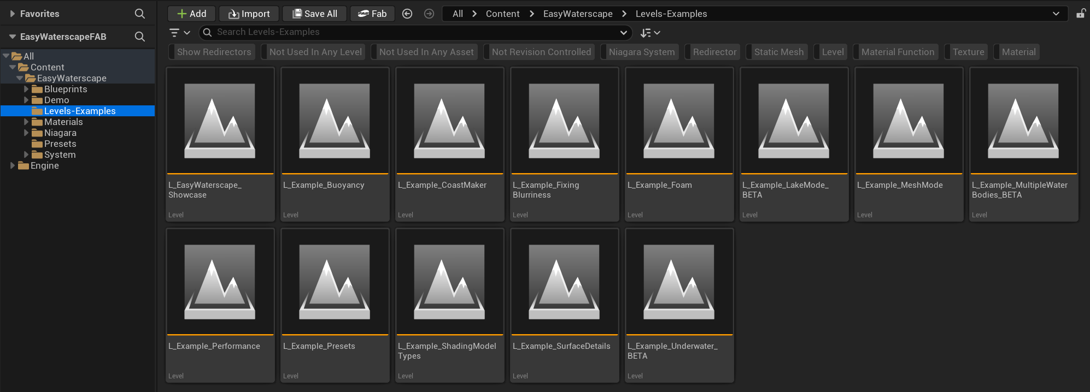Viewport: 1090px width, 392px height.
Task: Toggle the Texture filter
Action: (966, 52)
